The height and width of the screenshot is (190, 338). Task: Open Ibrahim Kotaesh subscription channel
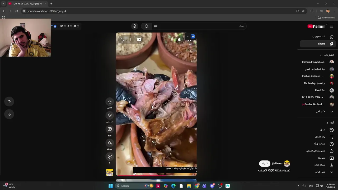coord(318,76)
